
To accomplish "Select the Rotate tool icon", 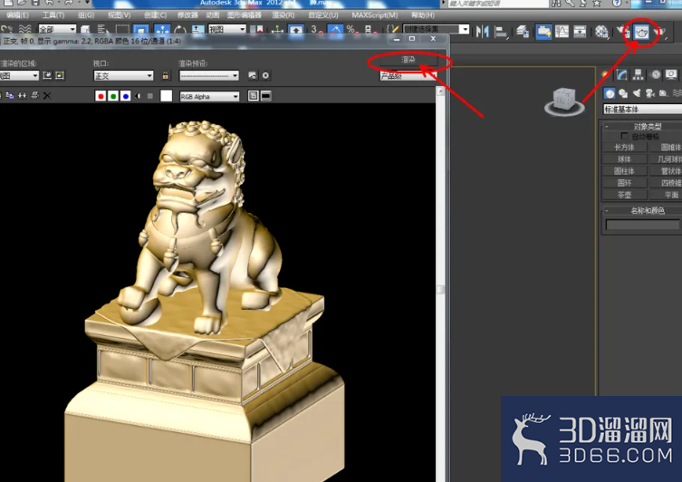I will click(x=179, y=31).
